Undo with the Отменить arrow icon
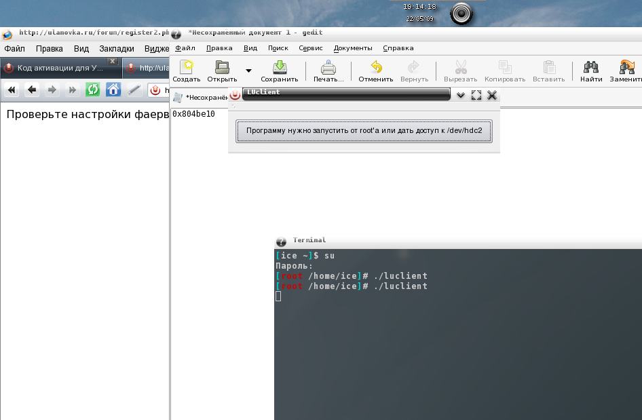 click(376, 67)
